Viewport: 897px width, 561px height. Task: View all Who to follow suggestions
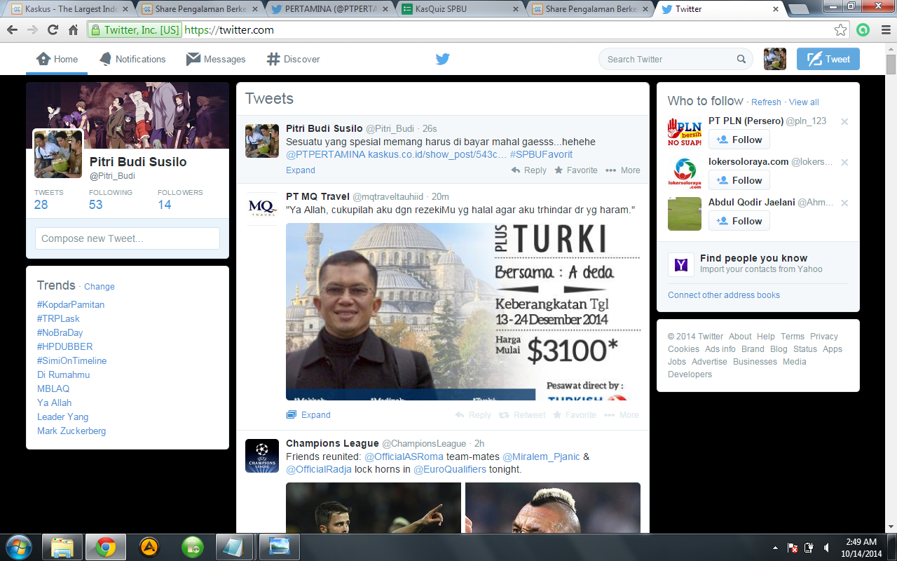[x=804, y=102]
